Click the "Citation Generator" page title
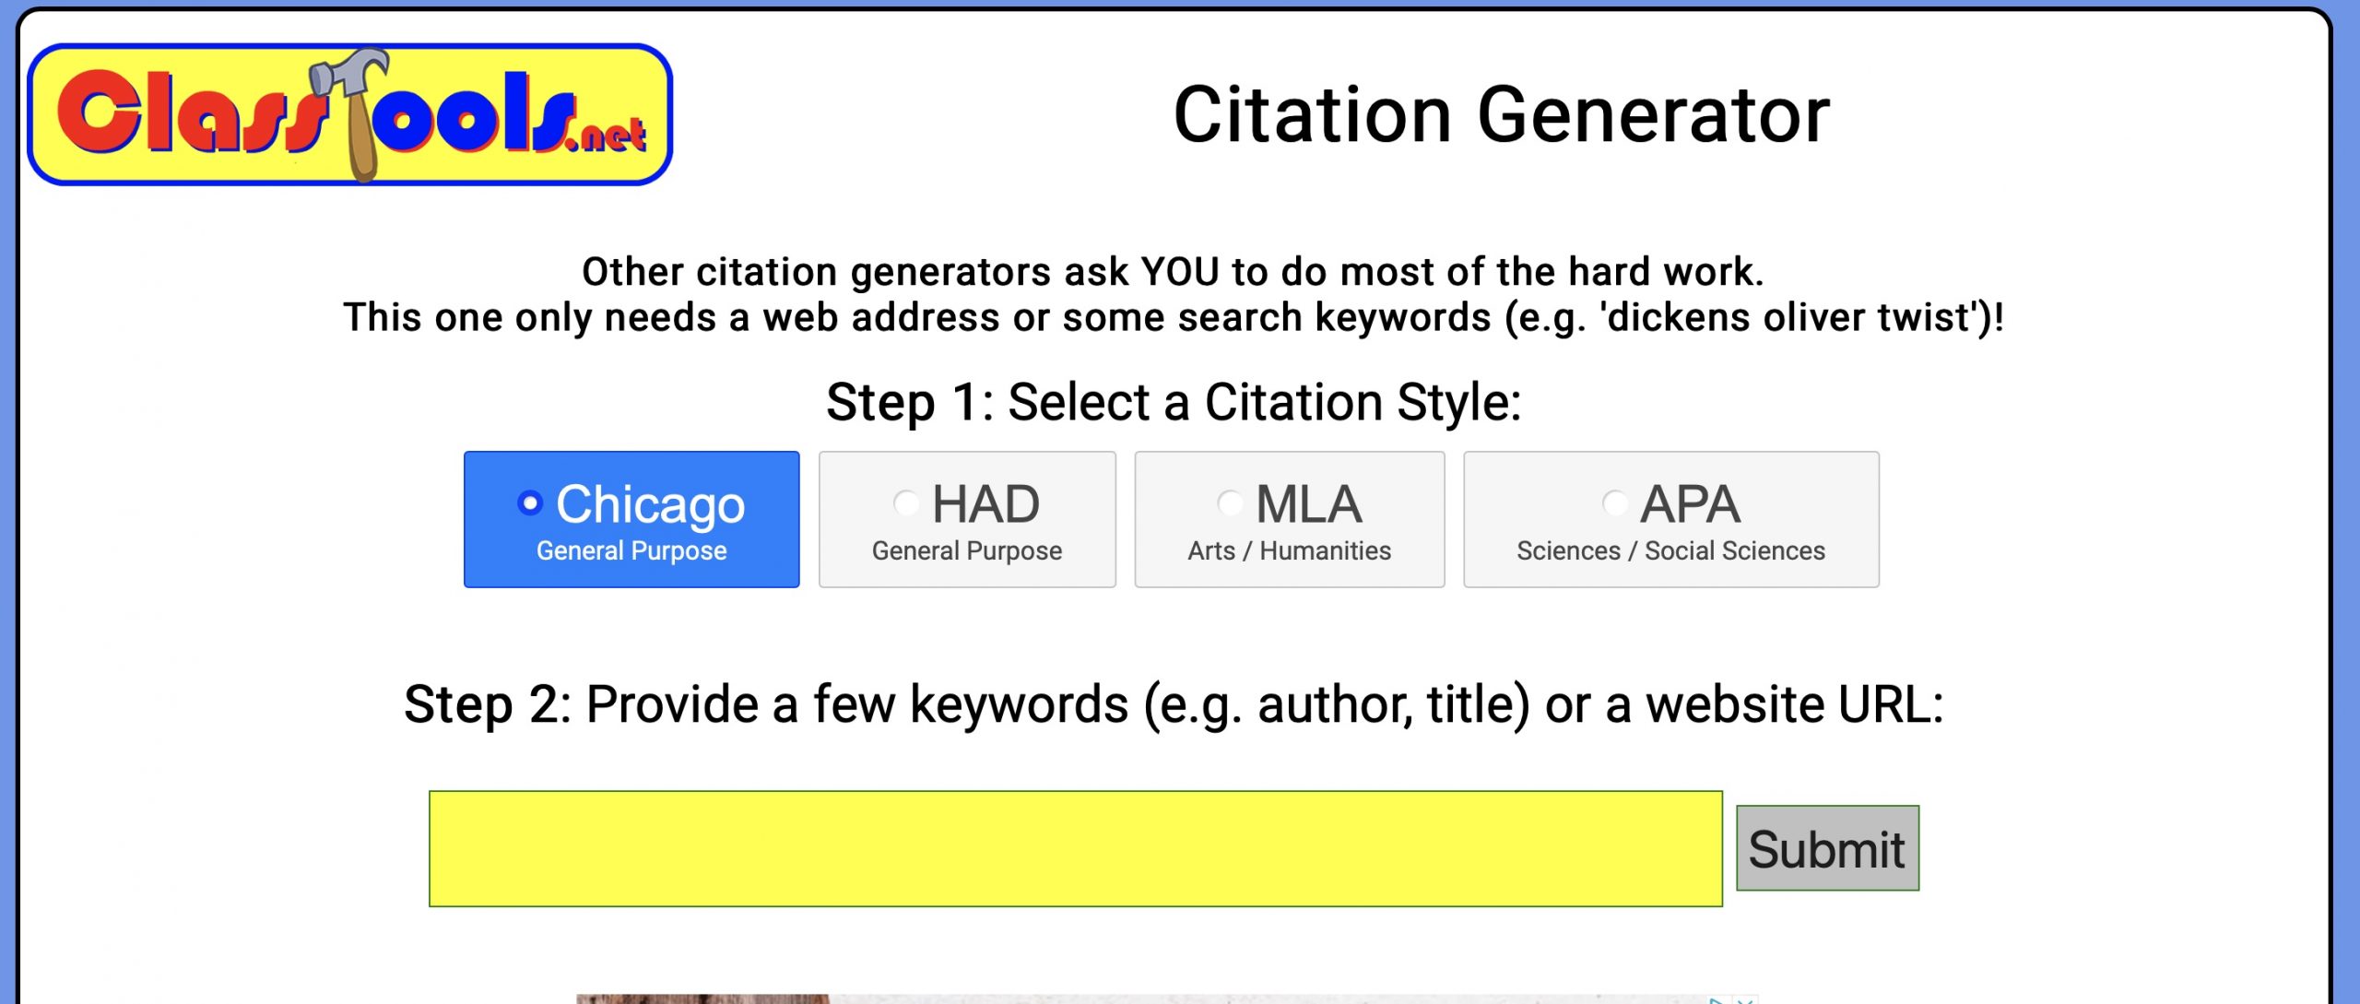The height and width of the screenshot is (1004, 2360). [x=1501, y=114]
